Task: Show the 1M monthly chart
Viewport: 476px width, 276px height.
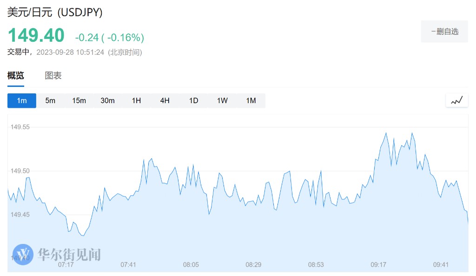Action: (x=251, y=101)
